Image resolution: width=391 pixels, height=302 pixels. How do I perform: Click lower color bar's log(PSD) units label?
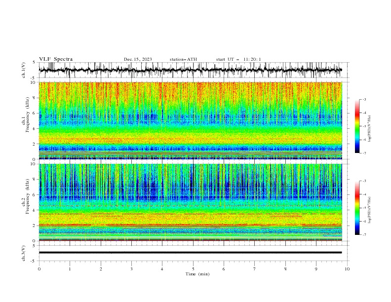pos(370,210)
